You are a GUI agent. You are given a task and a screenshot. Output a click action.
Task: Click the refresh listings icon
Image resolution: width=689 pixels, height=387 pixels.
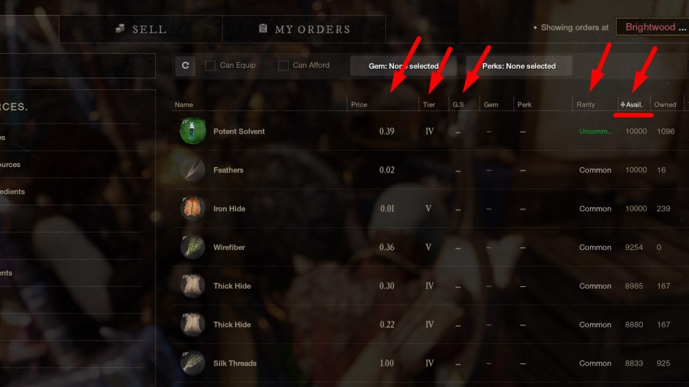pos(185,66)
